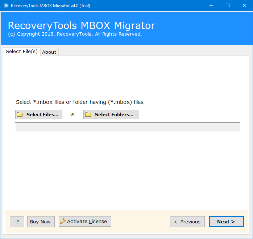
Task: Click the selected path text field
Action: pyautogui.click(x=127, y=127)
